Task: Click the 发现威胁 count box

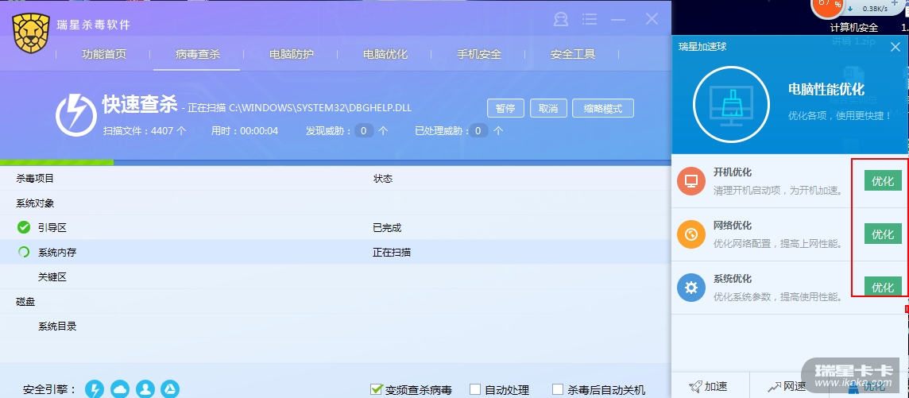Action: 363,131
